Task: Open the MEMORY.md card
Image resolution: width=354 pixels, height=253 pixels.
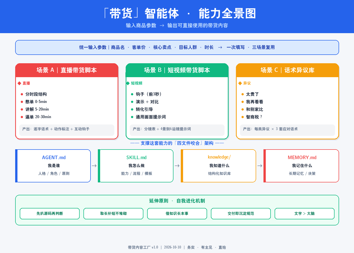Action: pyautogui.click(x=301, y=166)
